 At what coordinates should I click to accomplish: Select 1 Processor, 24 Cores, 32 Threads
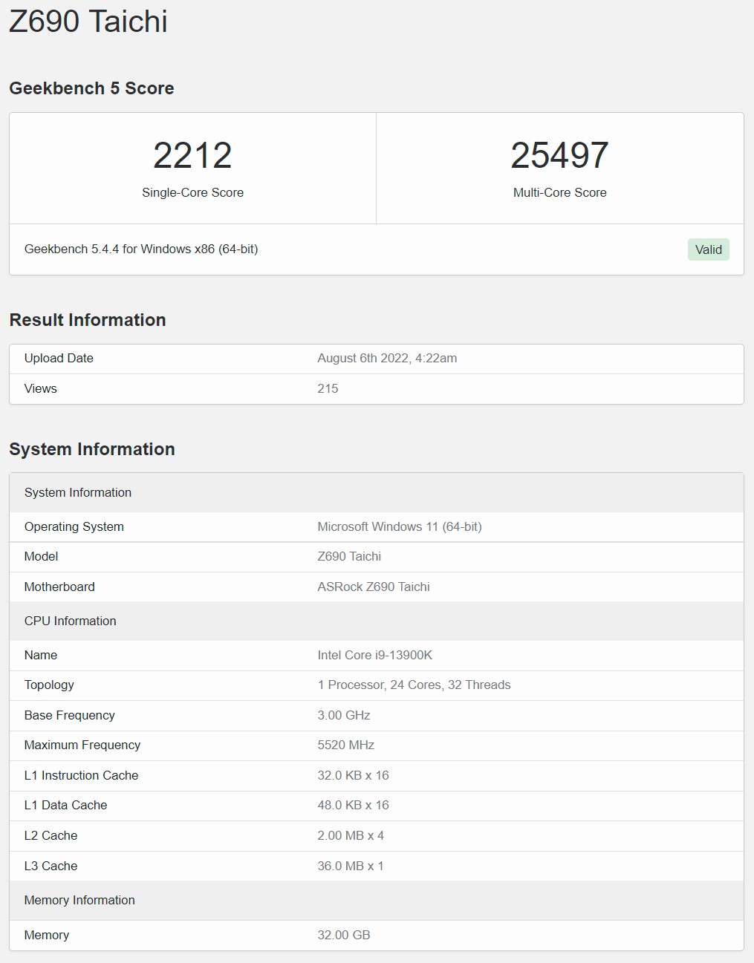point(414,685)
